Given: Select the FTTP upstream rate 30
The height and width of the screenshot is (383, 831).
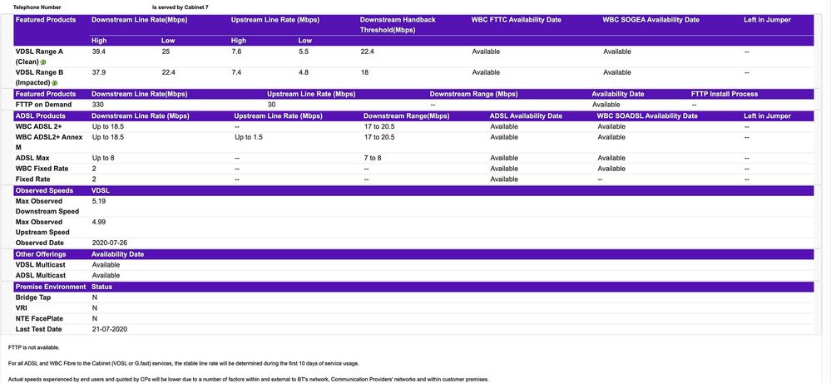Looking at the screenshot, I should coord(271,105).
